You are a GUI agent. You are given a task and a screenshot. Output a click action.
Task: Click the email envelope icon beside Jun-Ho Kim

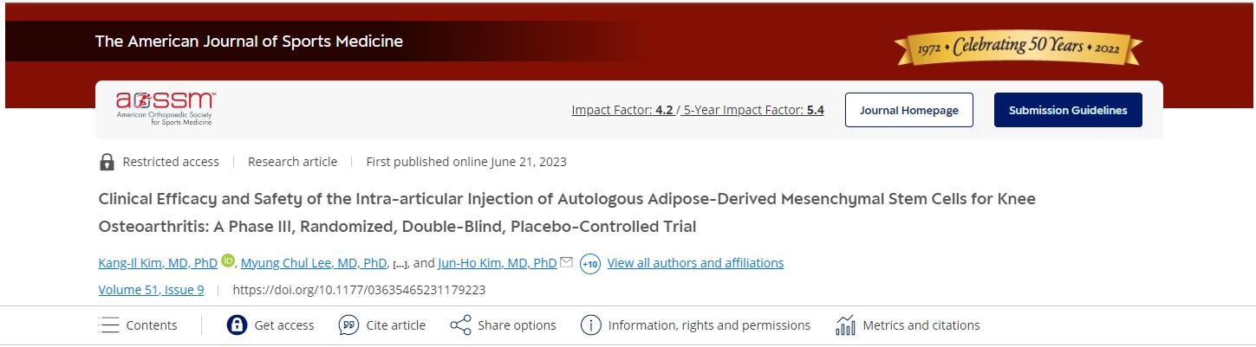click(567, 262)
